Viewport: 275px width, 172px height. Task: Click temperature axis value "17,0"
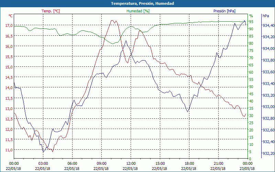click(x=9, y=25)
